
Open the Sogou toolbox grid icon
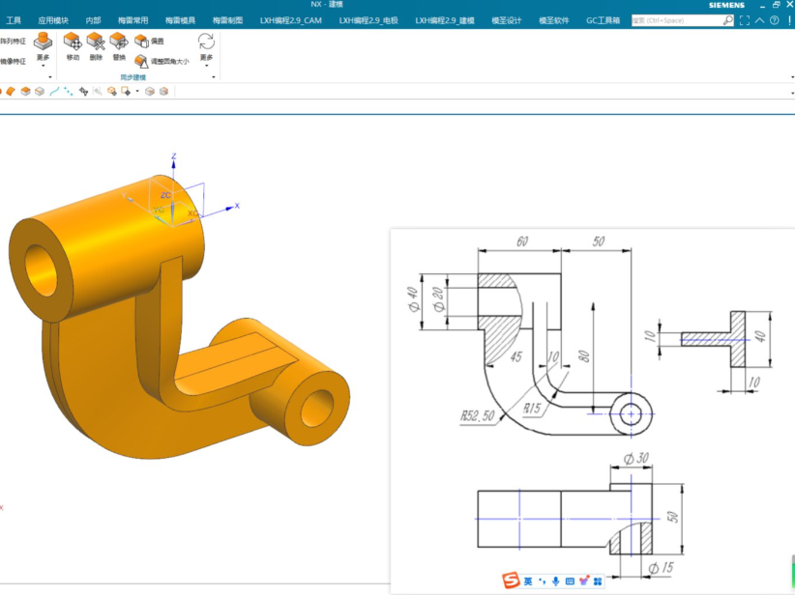point(598,581)
